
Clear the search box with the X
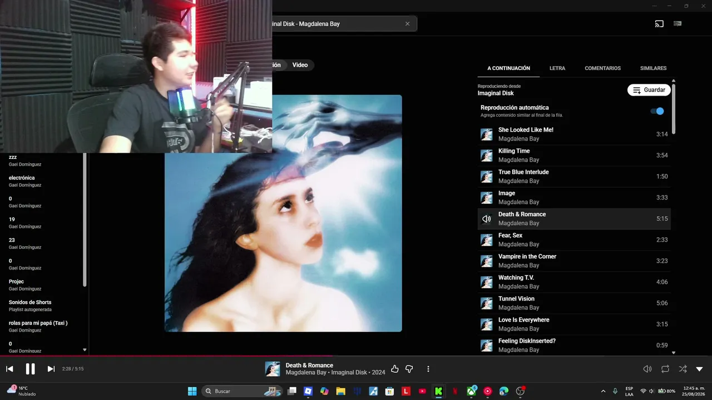(x=407, y=24)
